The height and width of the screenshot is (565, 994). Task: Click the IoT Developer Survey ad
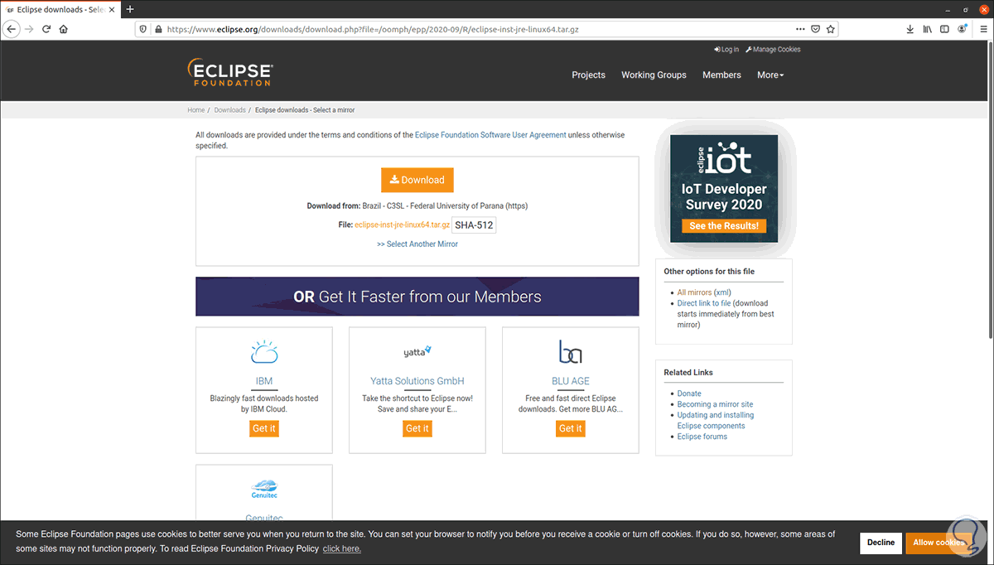pyautogui.click(x=724, y=189)
